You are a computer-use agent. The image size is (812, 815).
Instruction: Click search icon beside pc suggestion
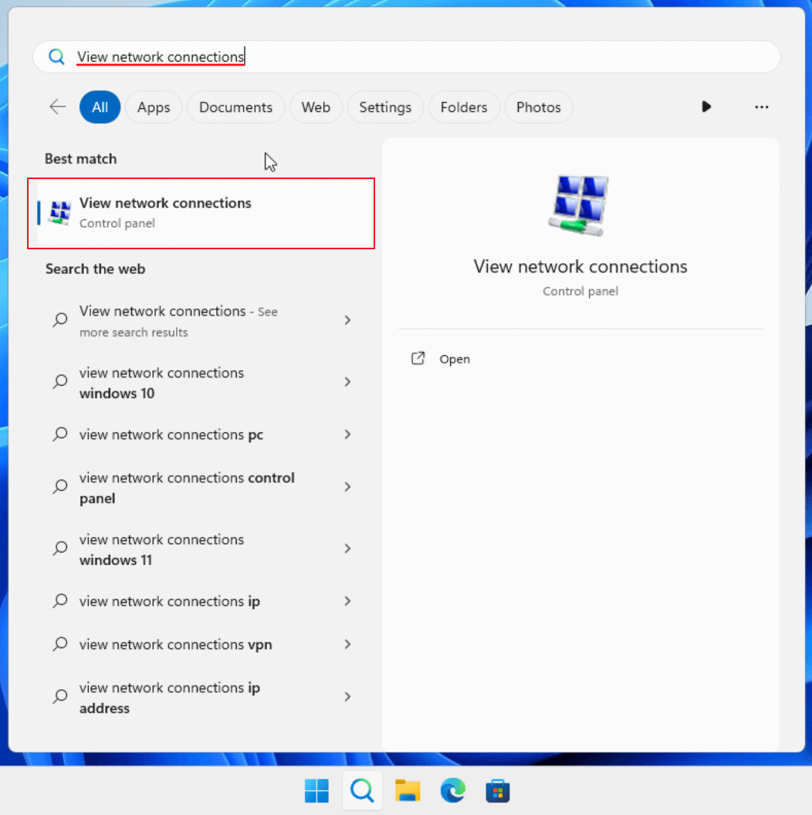[x=60, y=434]
